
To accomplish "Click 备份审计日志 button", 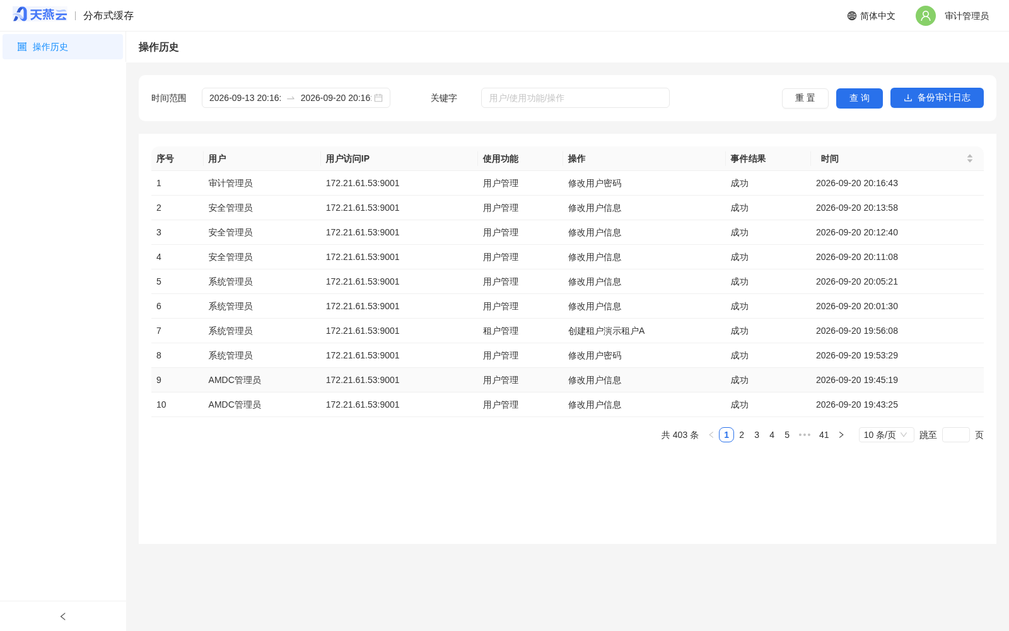I will pyautogui.click(x=936, y=98).
